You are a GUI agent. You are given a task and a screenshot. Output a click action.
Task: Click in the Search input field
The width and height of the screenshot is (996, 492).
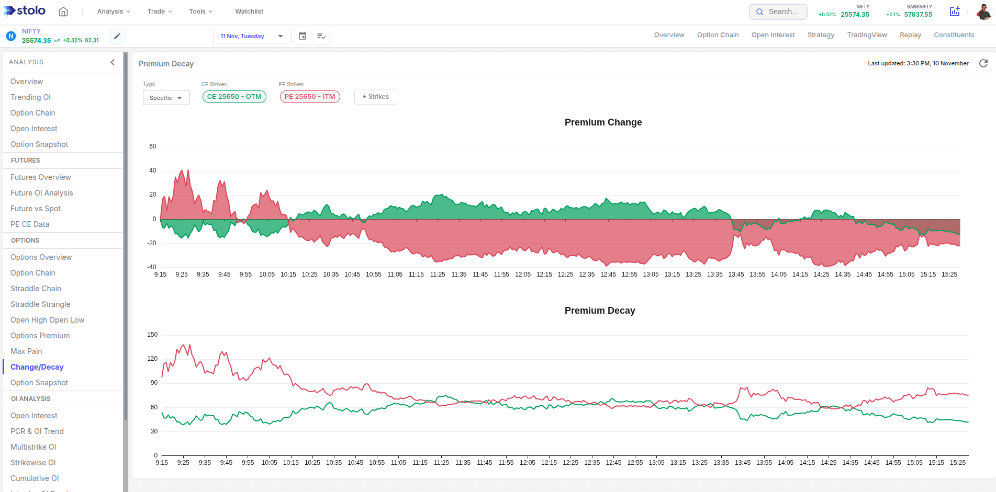pyautogui.click(x=784, y=12)
